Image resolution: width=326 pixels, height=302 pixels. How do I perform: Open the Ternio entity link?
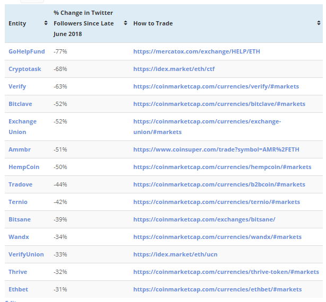pyautogui.click(x=18, y=202)
